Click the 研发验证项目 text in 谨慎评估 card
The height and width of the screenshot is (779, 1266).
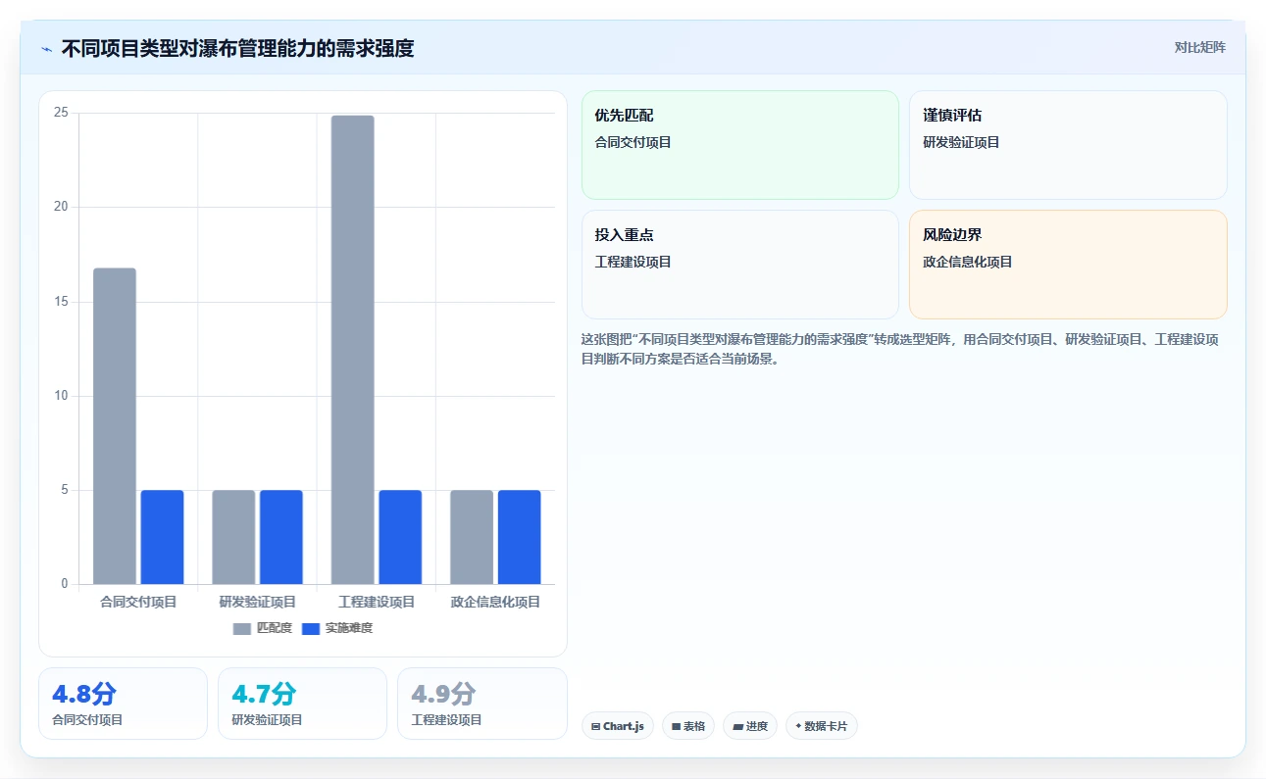tap(961, 142)
